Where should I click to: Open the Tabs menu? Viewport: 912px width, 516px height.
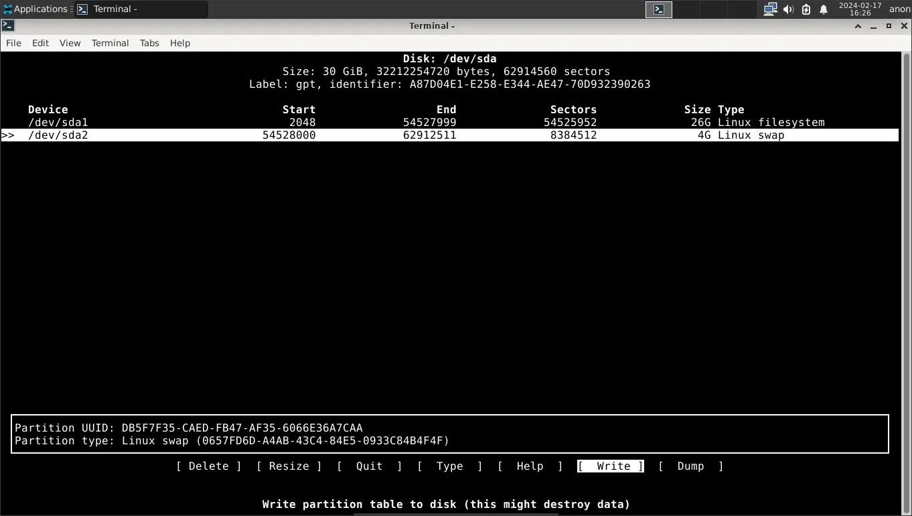[x=149, y=43]
